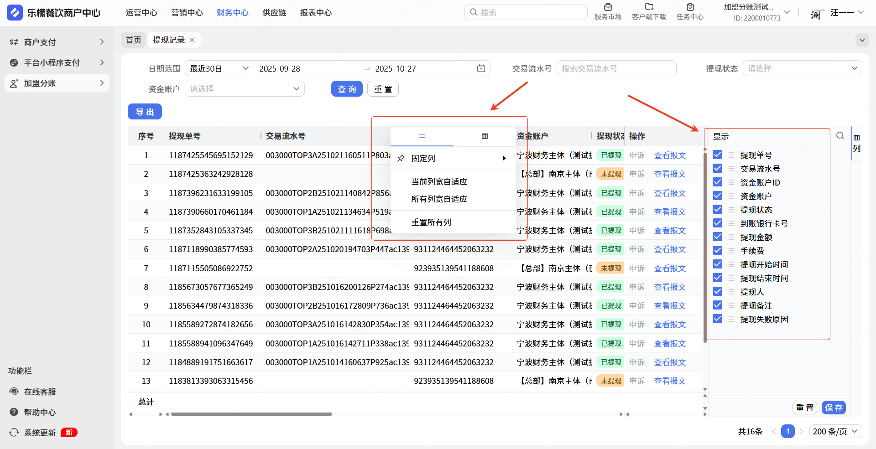The height and width of the screenshot is (449, 876).
Task: Uncheck the 提现单号 column checkbox
Action: pos(718,155)
